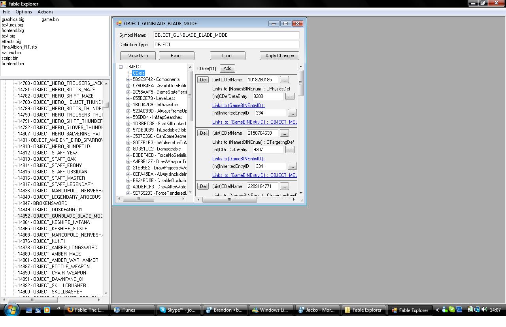Open the Firefox Fable taskbar button
Viewport: 506px width, 327px height.
(x=86, y=310)
